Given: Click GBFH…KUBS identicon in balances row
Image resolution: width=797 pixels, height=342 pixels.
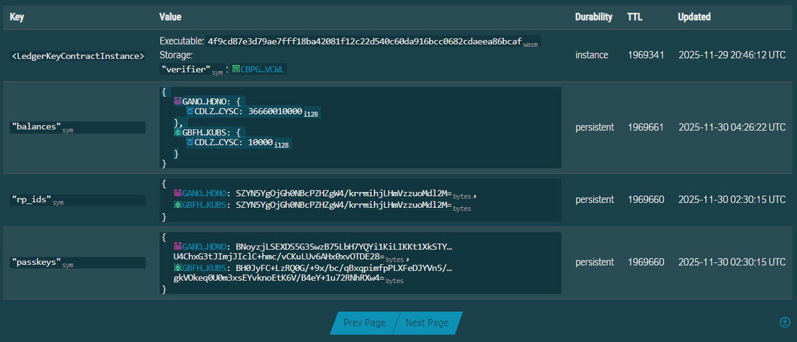Looking at the screenshot, I should pos(177,133).
